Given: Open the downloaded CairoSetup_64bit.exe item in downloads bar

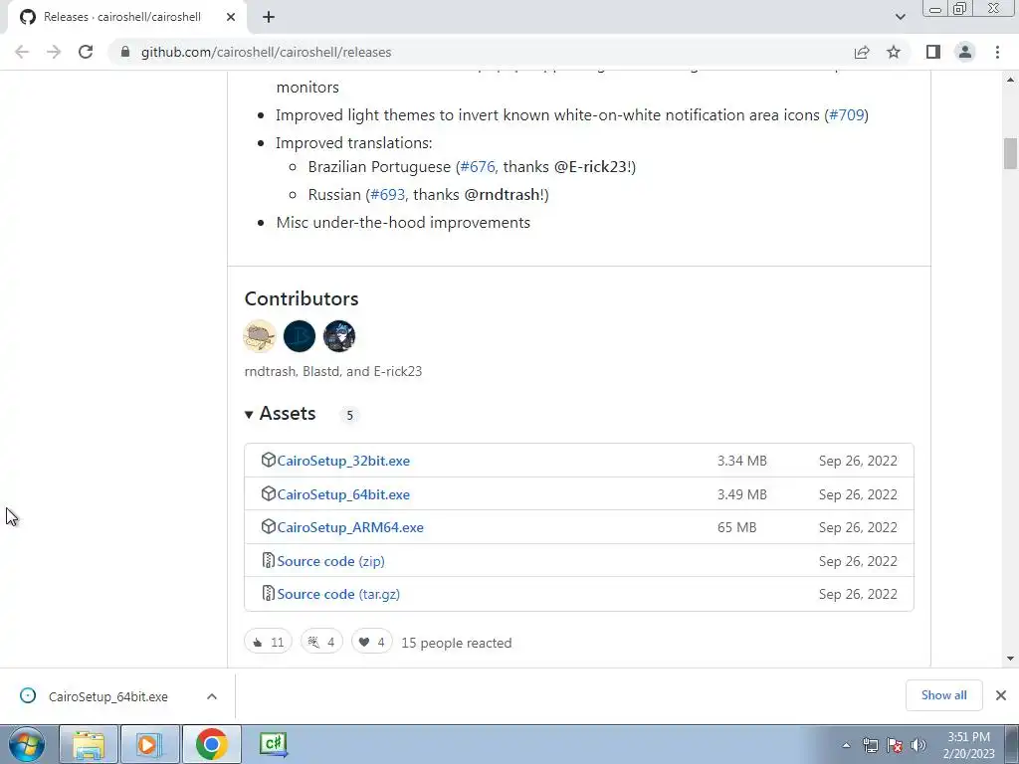Looking at the screenshot, I should (107, 696).
